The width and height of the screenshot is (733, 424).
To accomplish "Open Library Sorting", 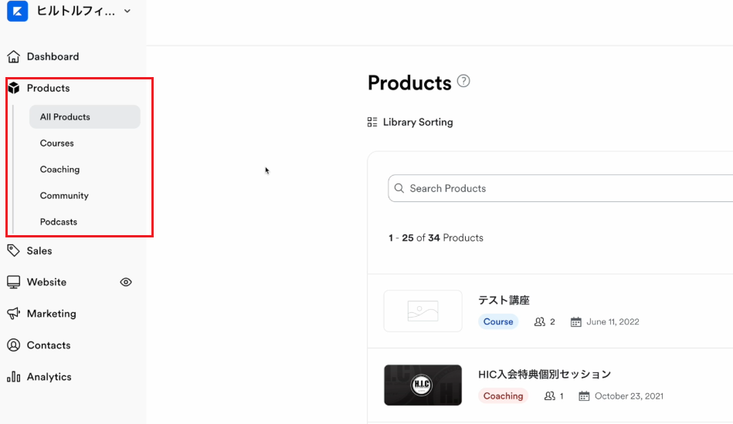I will 410,123.
